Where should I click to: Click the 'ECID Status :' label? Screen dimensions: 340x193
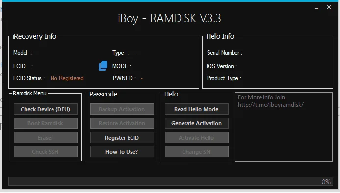pyautogui.click(x=29, y=78)
